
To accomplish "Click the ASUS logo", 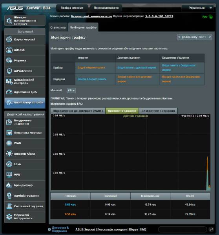I will pyautogui.click(x=15, y=8).
